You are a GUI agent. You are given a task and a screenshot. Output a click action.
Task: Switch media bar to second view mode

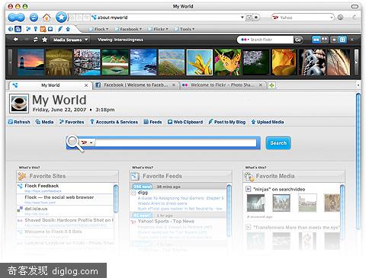coord(325,40)
